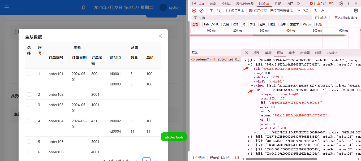Close the request details pane
Viewport: 361px width, 161px height.
tap(247, 53)
